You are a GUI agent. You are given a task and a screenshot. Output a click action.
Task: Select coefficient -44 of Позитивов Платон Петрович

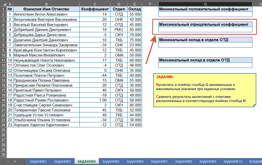[95, 75]
